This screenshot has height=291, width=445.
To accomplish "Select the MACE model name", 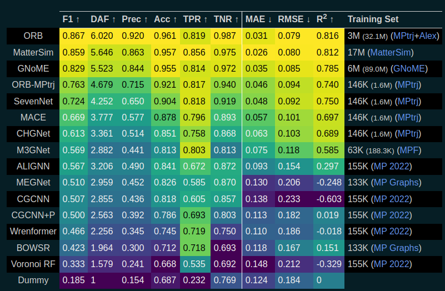I will [x=33, y=117].
